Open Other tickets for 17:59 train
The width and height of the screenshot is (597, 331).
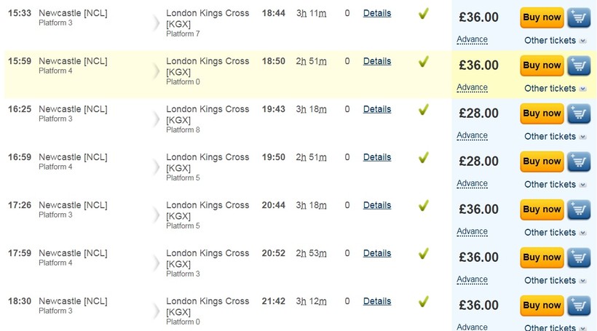click(x=555, y=281)
